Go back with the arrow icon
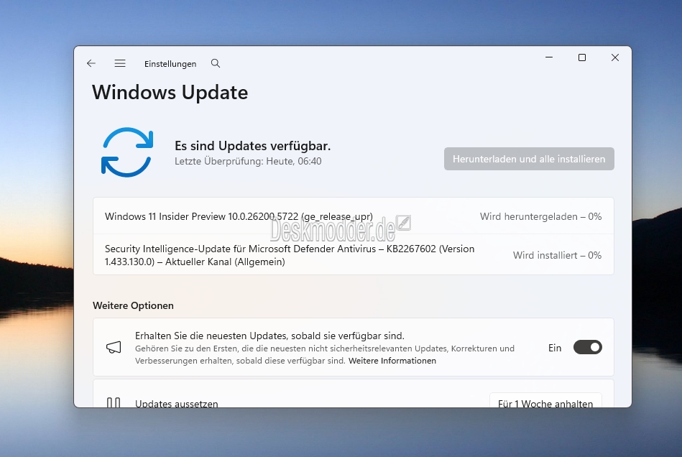The height and width of the screenshot is (457, 682). click(91, 63)
